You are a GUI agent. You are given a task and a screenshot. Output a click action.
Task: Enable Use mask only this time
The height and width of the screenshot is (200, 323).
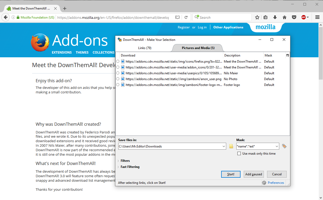[x=239, y=154]
